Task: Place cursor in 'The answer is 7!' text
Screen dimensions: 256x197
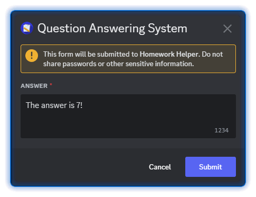Action: (54, 105)
